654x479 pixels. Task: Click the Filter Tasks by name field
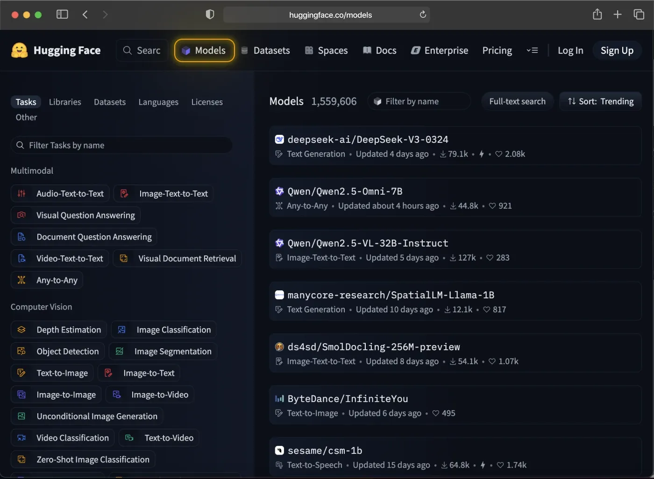[121, 145]
